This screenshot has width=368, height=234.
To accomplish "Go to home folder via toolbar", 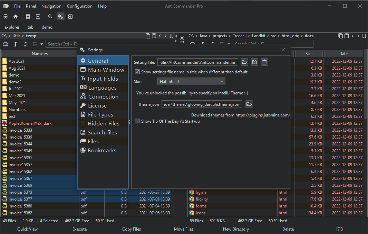I will coord(16,17).
